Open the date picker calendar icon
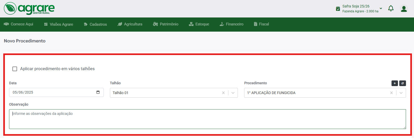Screen dimensions: 414x138 coord(98,92)
